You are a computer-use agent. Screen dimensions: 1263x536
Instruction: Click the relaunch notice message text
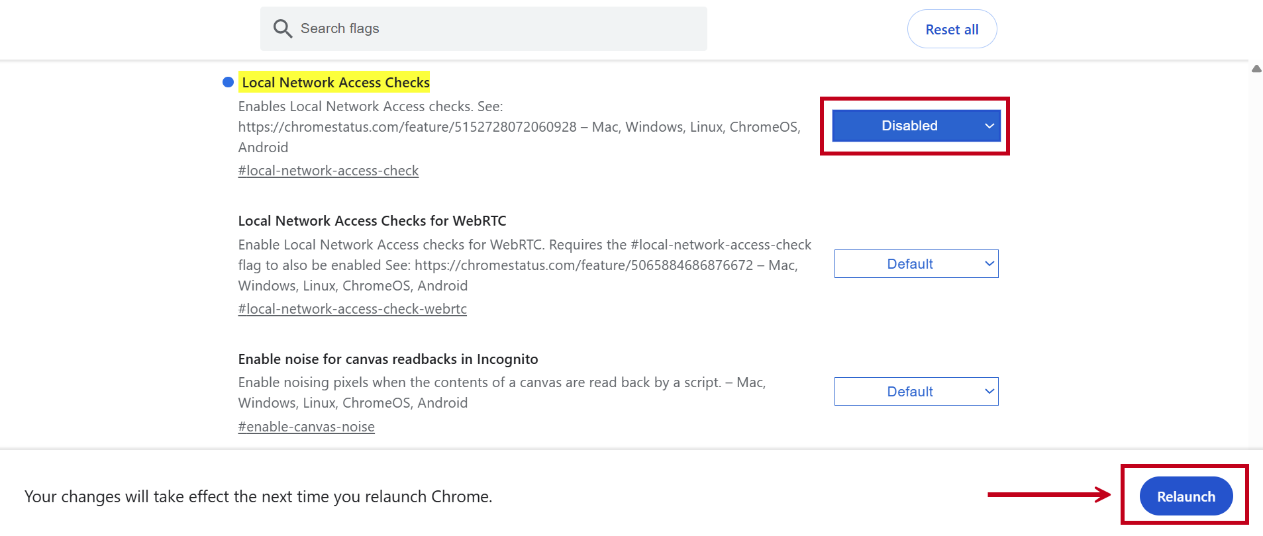click(258, 497)
